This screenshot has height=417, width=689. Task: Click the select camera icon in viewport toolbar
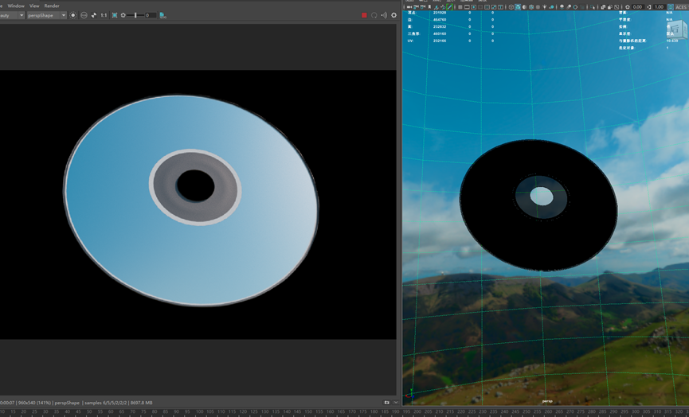point(409,7)
